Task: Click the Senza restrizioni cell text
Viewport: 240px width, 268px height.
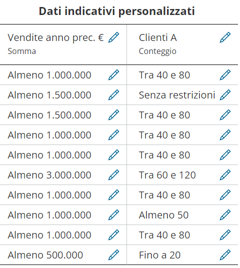Action: coord(177,95)
